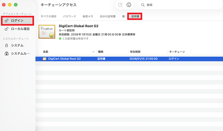Click the magnifier icon in search box

pos(143,5)
